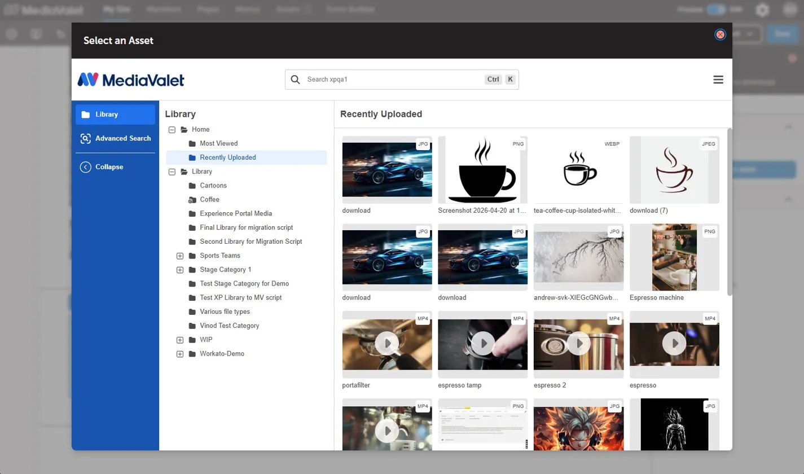
Task: Click the search magnifier icon
Action: (295, 80)
